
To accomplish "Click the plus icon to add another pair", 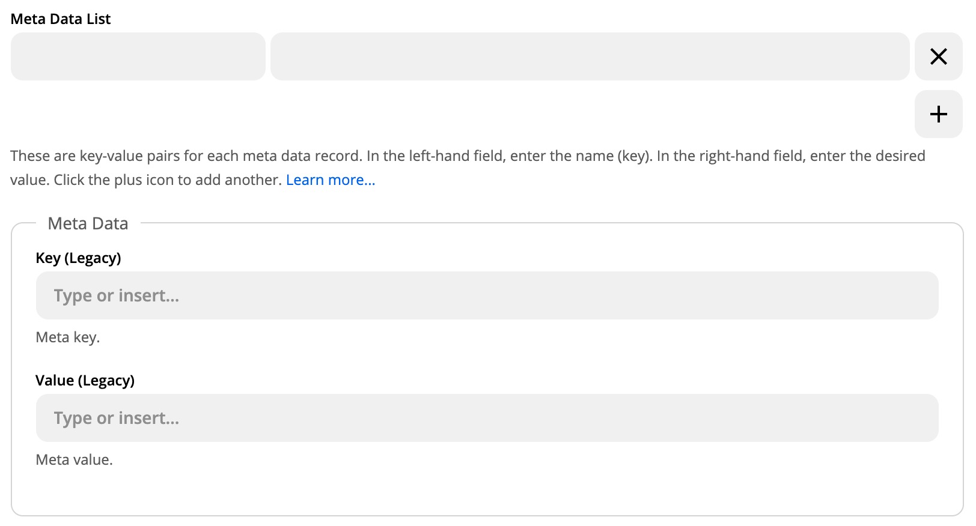I will [938, 114].
